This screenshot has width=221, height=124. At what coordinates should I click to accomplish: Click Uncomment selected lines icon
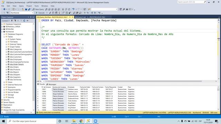coord(87,13)
